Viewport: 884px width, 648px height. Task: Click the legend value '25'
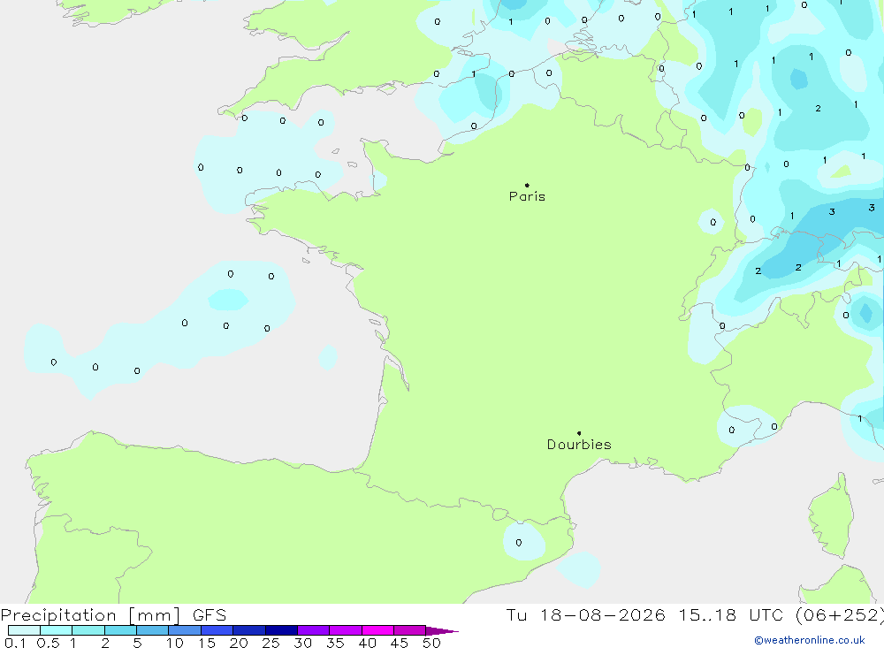pos(271,643)
